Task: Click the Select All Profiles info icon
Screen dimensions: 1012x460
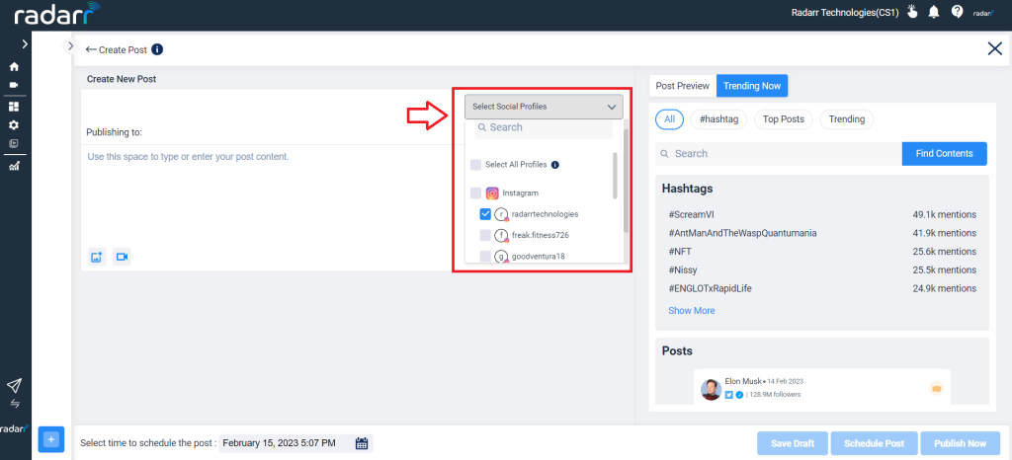Action: click(x=555, y=165)
